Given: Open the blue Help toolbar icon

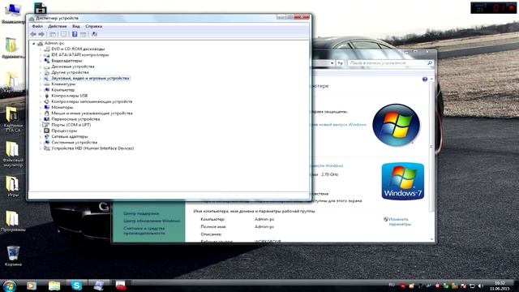Looking at the screenshot, I should coord(75,34).
